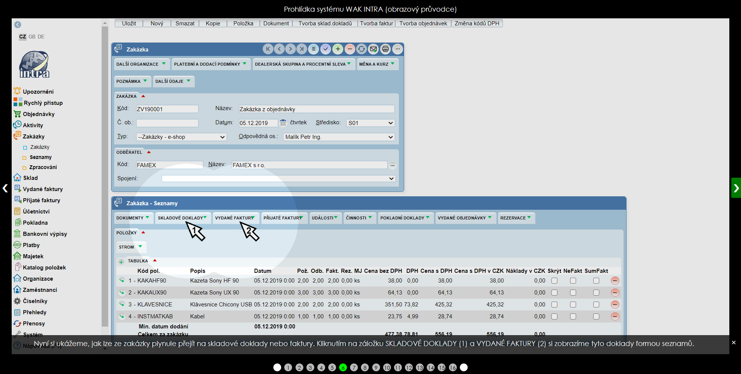
Task: Check NeFakt for the KAKAUX90 row
Action: [x=573, y=293]
